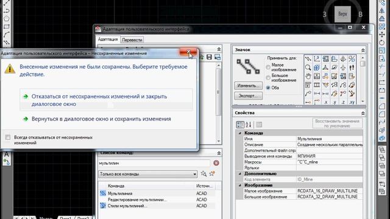The image size is (390, 219).
Task: Grab the icon grid scrollbar thumb
Action: (x=363, y=64)
